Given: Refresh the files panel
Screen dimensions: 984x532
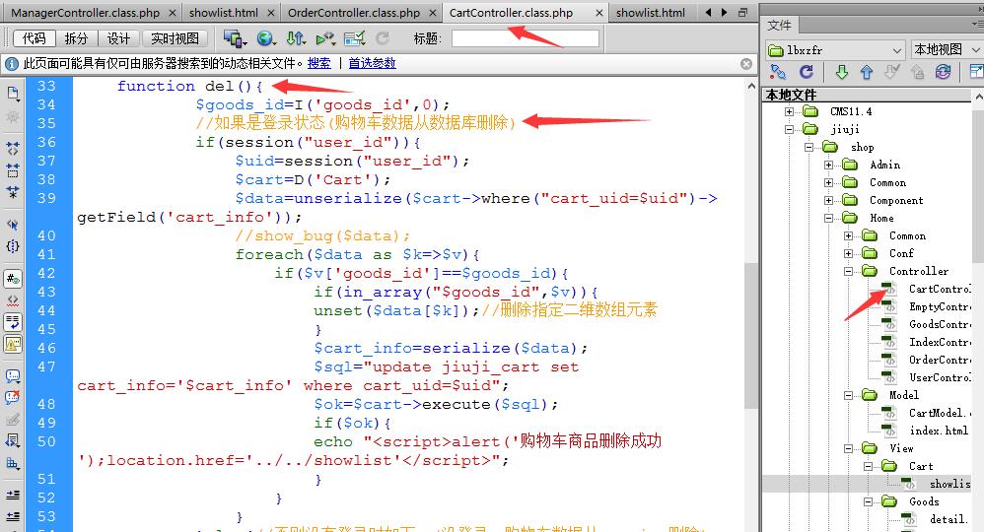Looking at the screenshot, I should [x=807, y=72].
